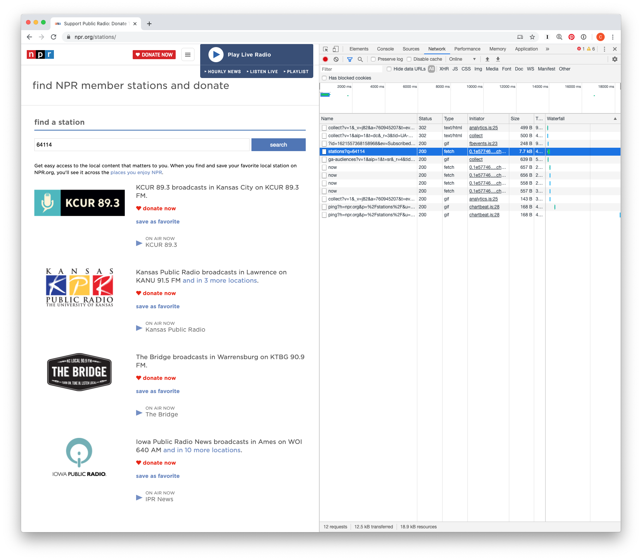The width and height of the screenshot is (642, 560).
Task: Open NPR hamburger menu
Action: 188,55
